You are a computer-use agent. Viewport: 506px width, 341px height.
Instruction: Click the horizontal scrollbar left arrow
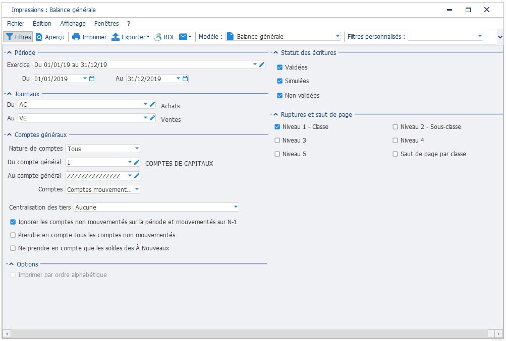coord(7,333)
